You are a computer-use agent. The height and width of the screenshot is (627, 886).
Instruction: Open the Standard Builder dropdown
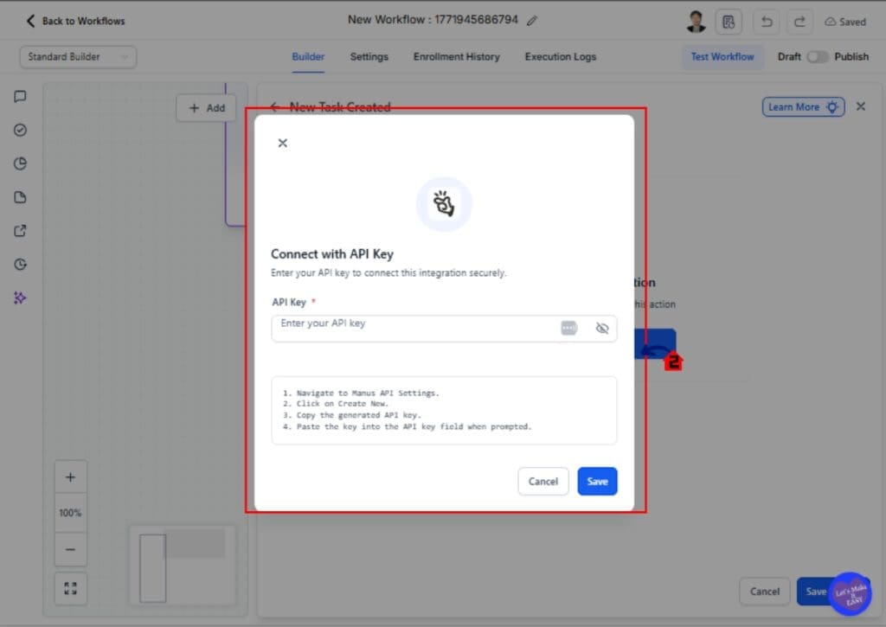tap(77, 56)
